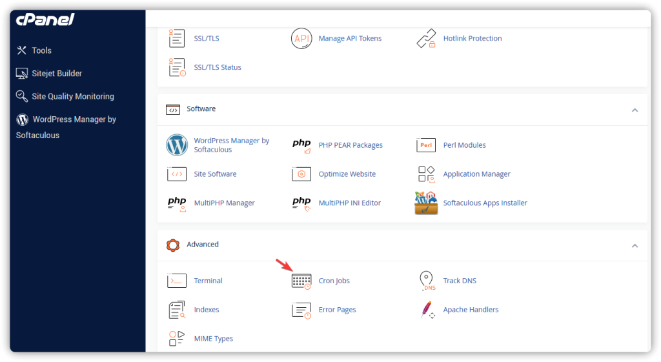Click the sidebar WordPress logo icon
661x362 pixels.
coord(23,119)
